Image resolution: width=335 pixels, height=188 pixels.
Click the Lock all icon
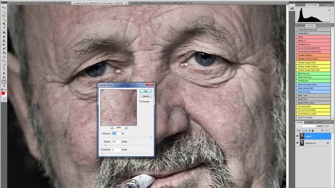click(312, 131)
